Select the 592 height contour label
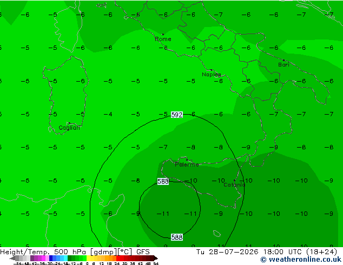Screen dimensions: 343x265 176,115
